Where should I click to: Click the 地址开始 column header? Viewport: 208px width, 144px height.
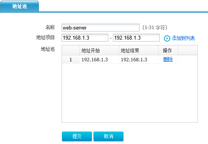coord(99,50)
